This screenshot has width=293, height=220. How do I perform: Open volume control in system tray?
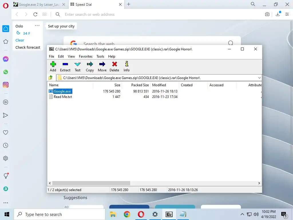pos(256,214)
